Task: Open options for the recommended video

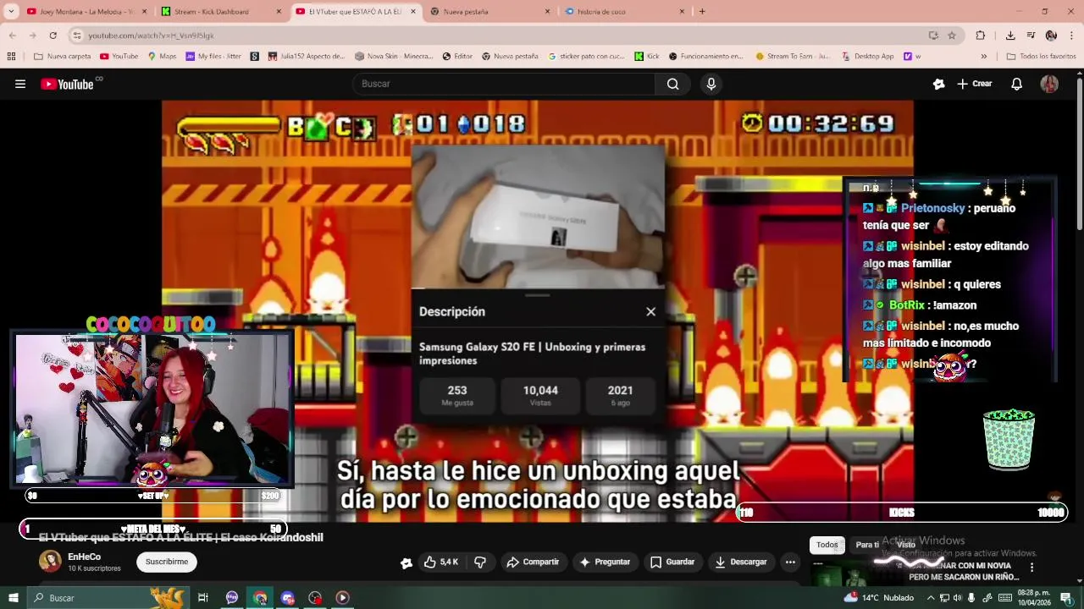Action: pyautogui.click(x=1031, y=568)
